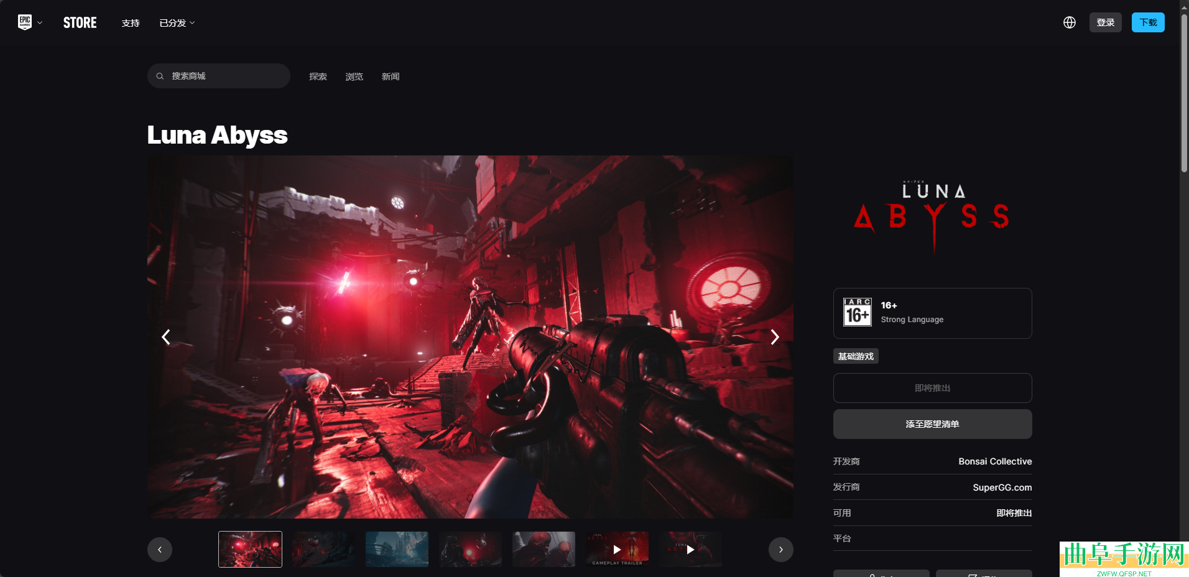Viewport: 1189px width, 577px height.
Task: Play the last video thumbnail
Action: [690, 549]
